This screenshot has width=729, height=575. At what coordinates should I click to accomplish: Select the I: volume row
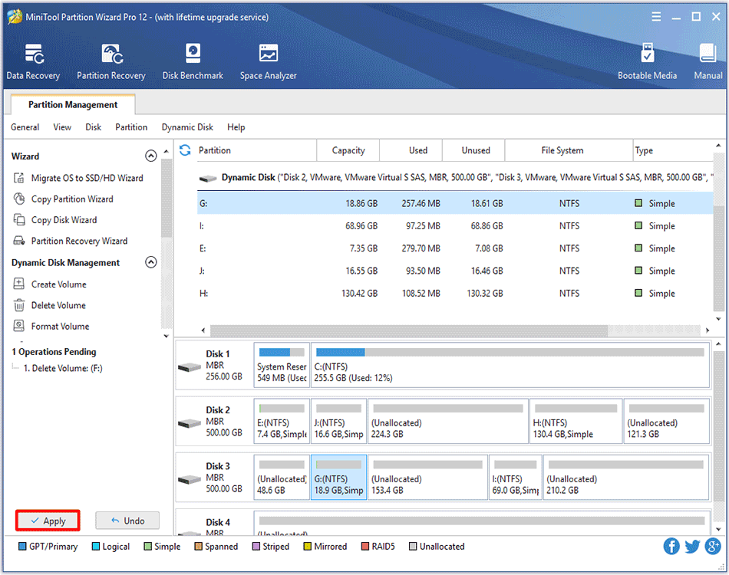click(455, 225)
